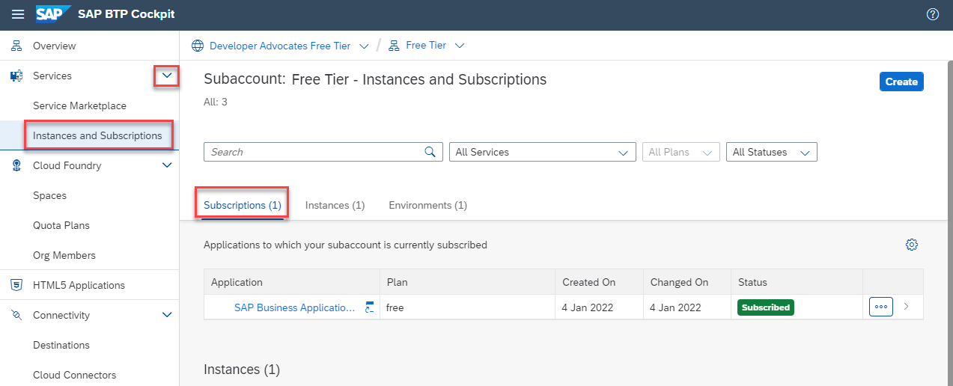Click the Application column header
This screenshot has height=386, width=953.
pos(292,282)
